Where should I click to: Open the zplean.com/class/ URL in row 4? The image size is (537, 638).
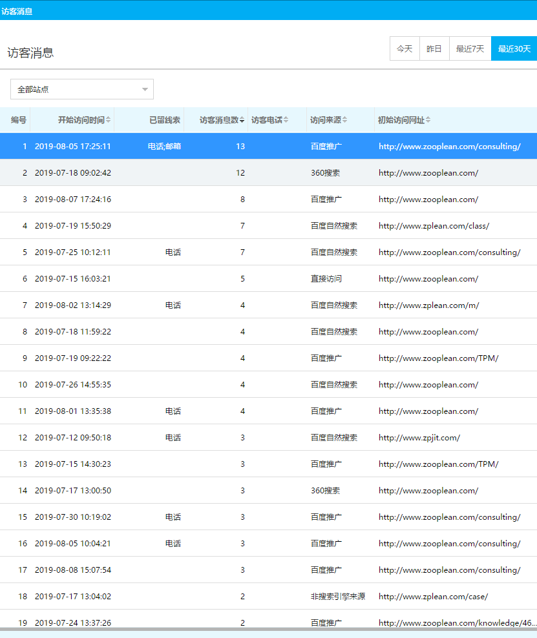pos(434,226)
